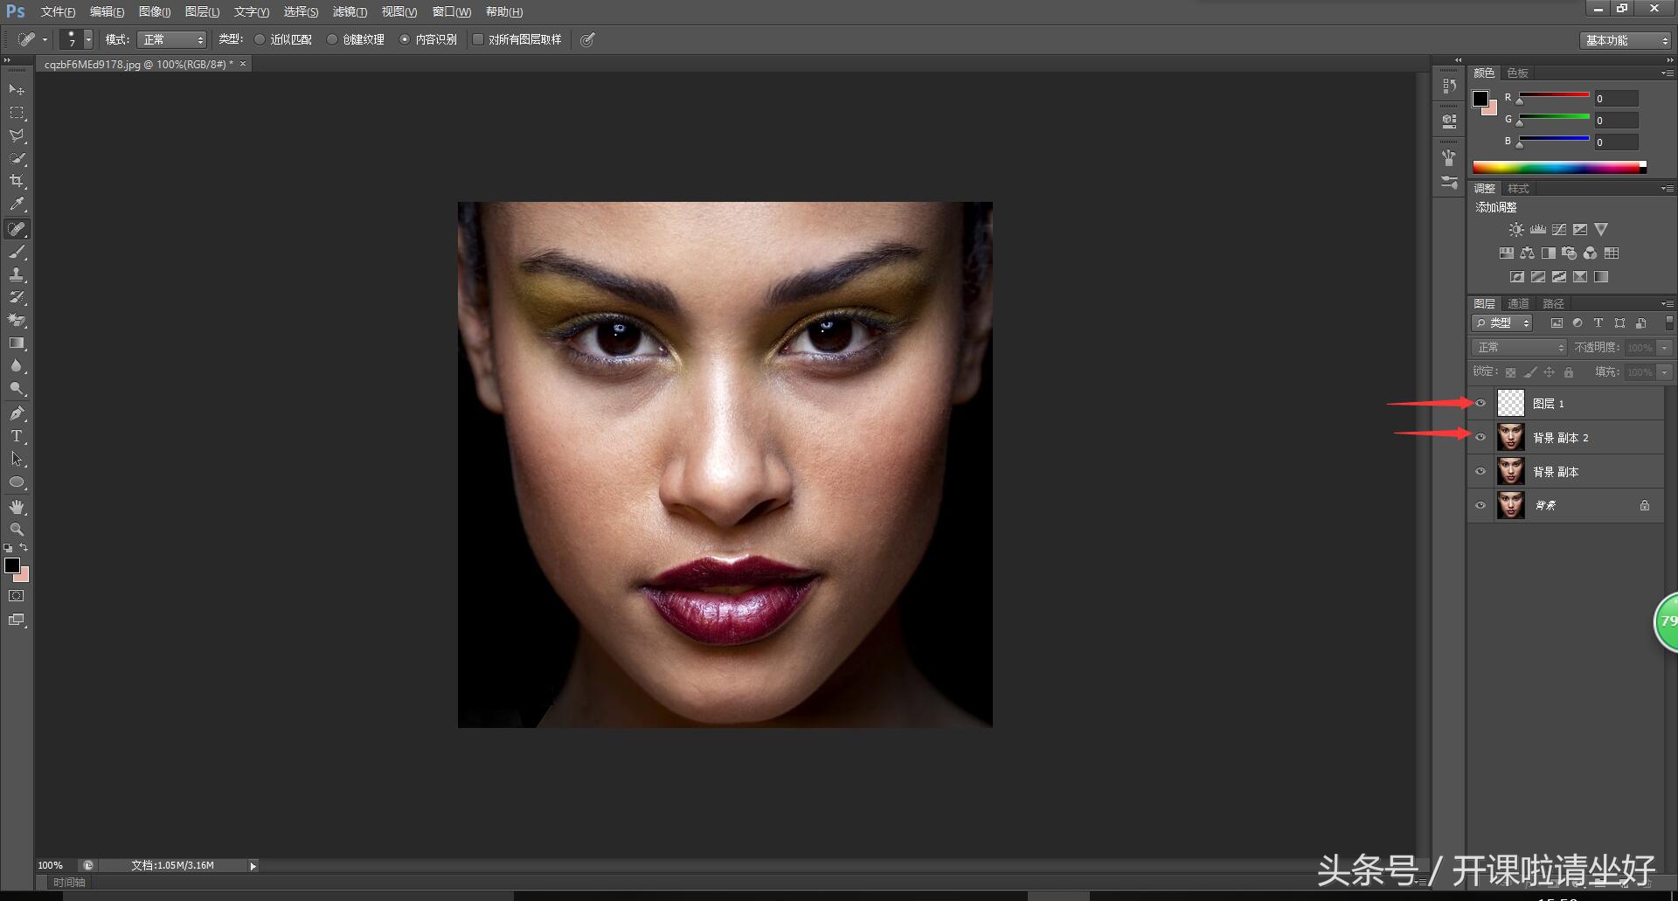Select the Crop tool
This screenshot has width=1678, height=901.
pos(17,181)
